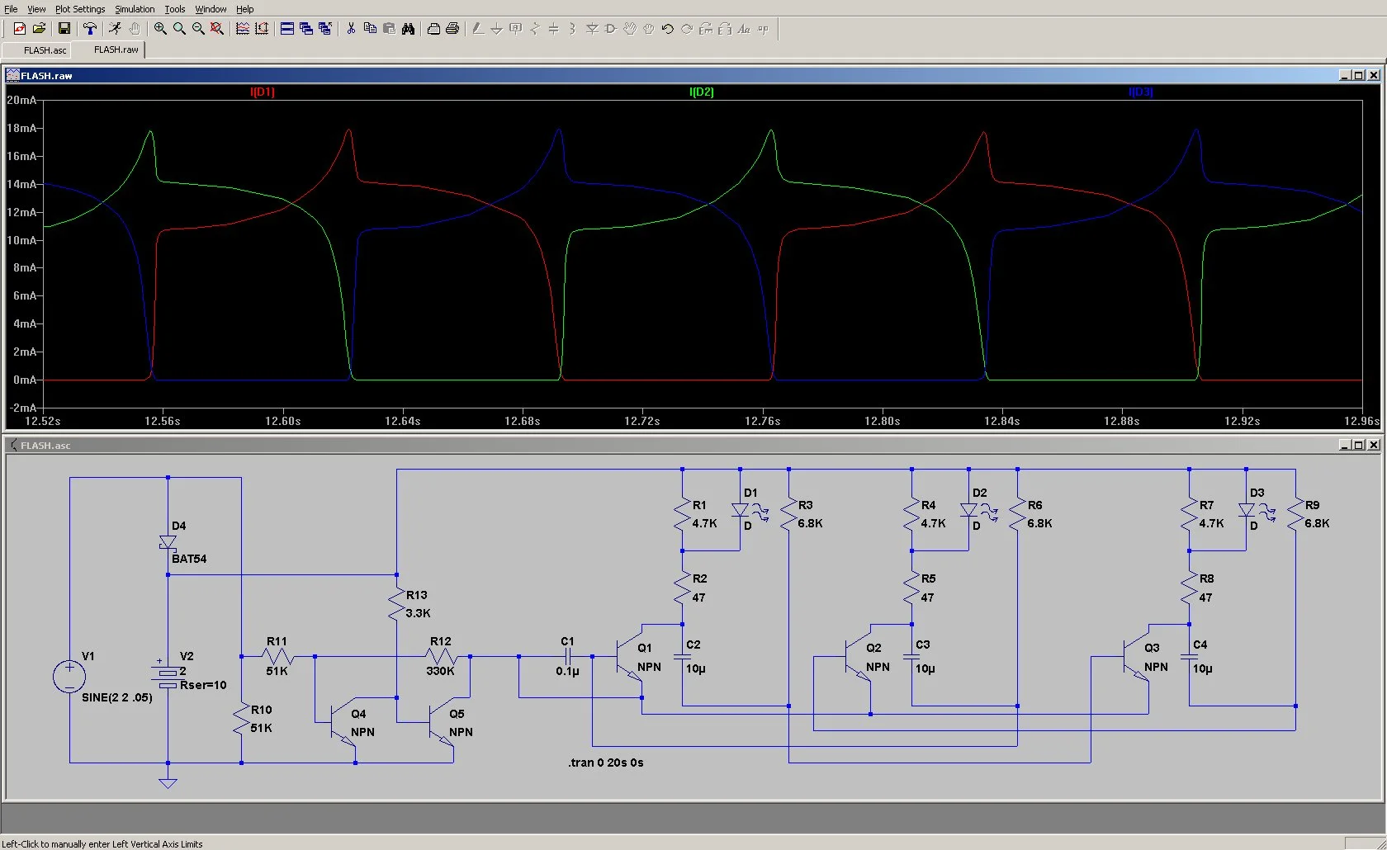Click the Pick Visible Traces icon
Screen dimensions: 1387x850
click(243, 29)
